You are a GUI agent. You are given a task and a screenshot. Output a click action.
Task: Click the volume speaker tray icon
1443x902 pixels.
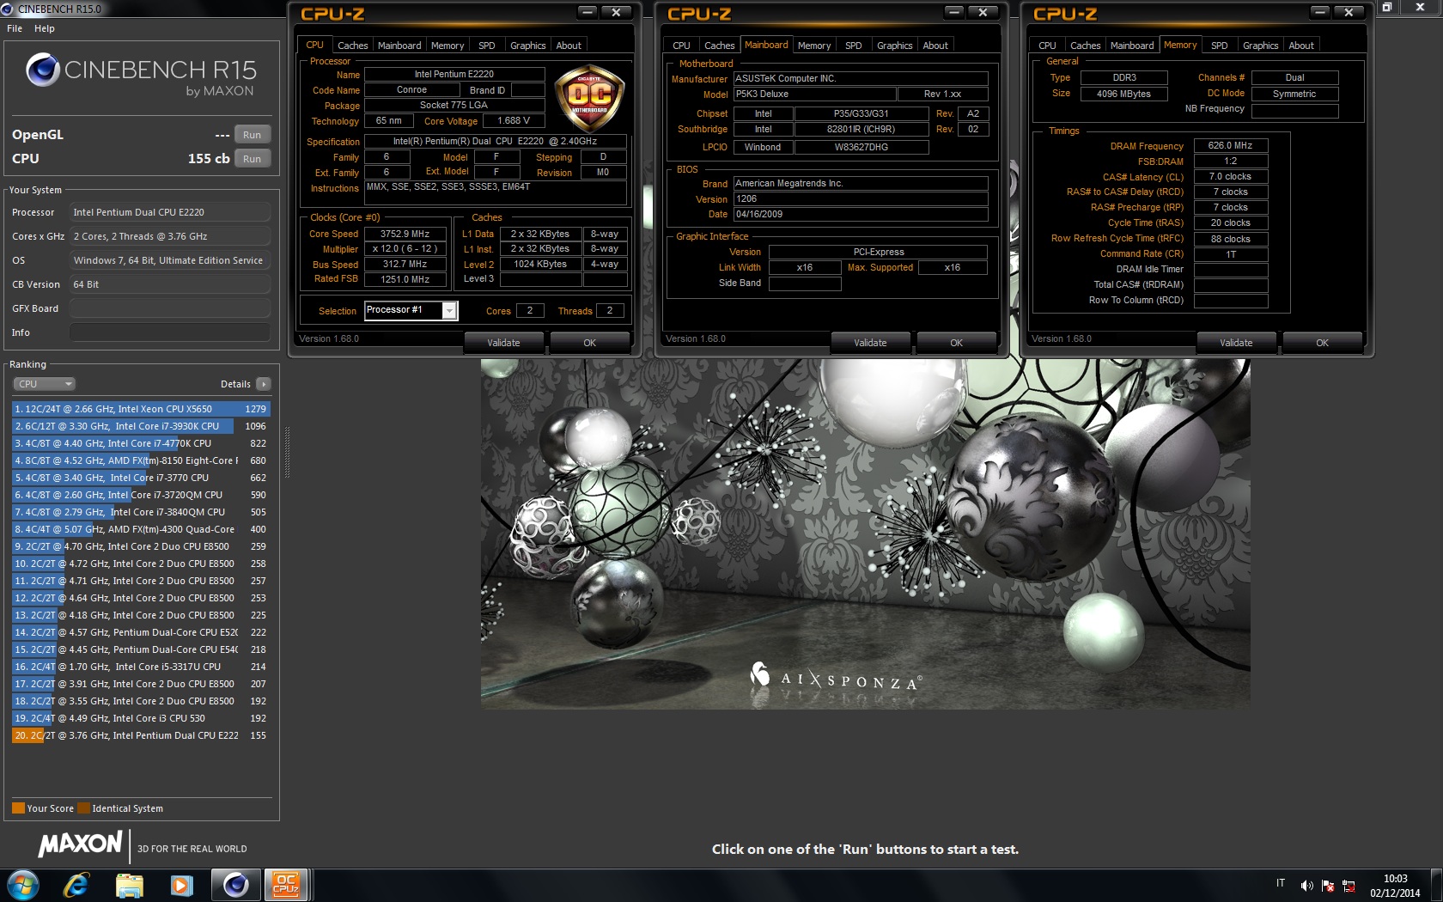[1306, 886]
